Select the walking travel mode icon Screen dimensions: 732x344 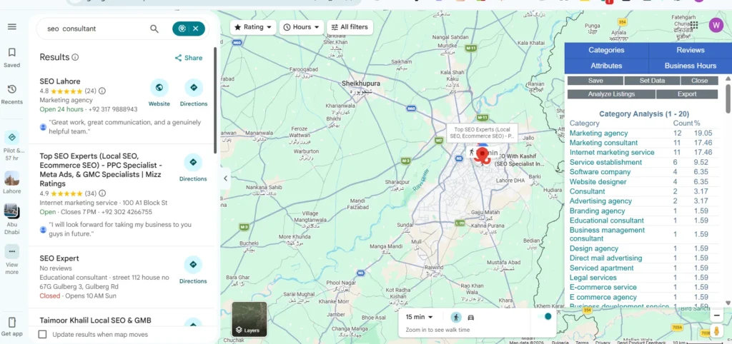click(455, 318)
